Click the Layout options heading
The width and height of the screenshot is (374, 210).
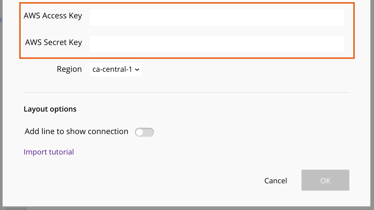(x=50, y=109)
